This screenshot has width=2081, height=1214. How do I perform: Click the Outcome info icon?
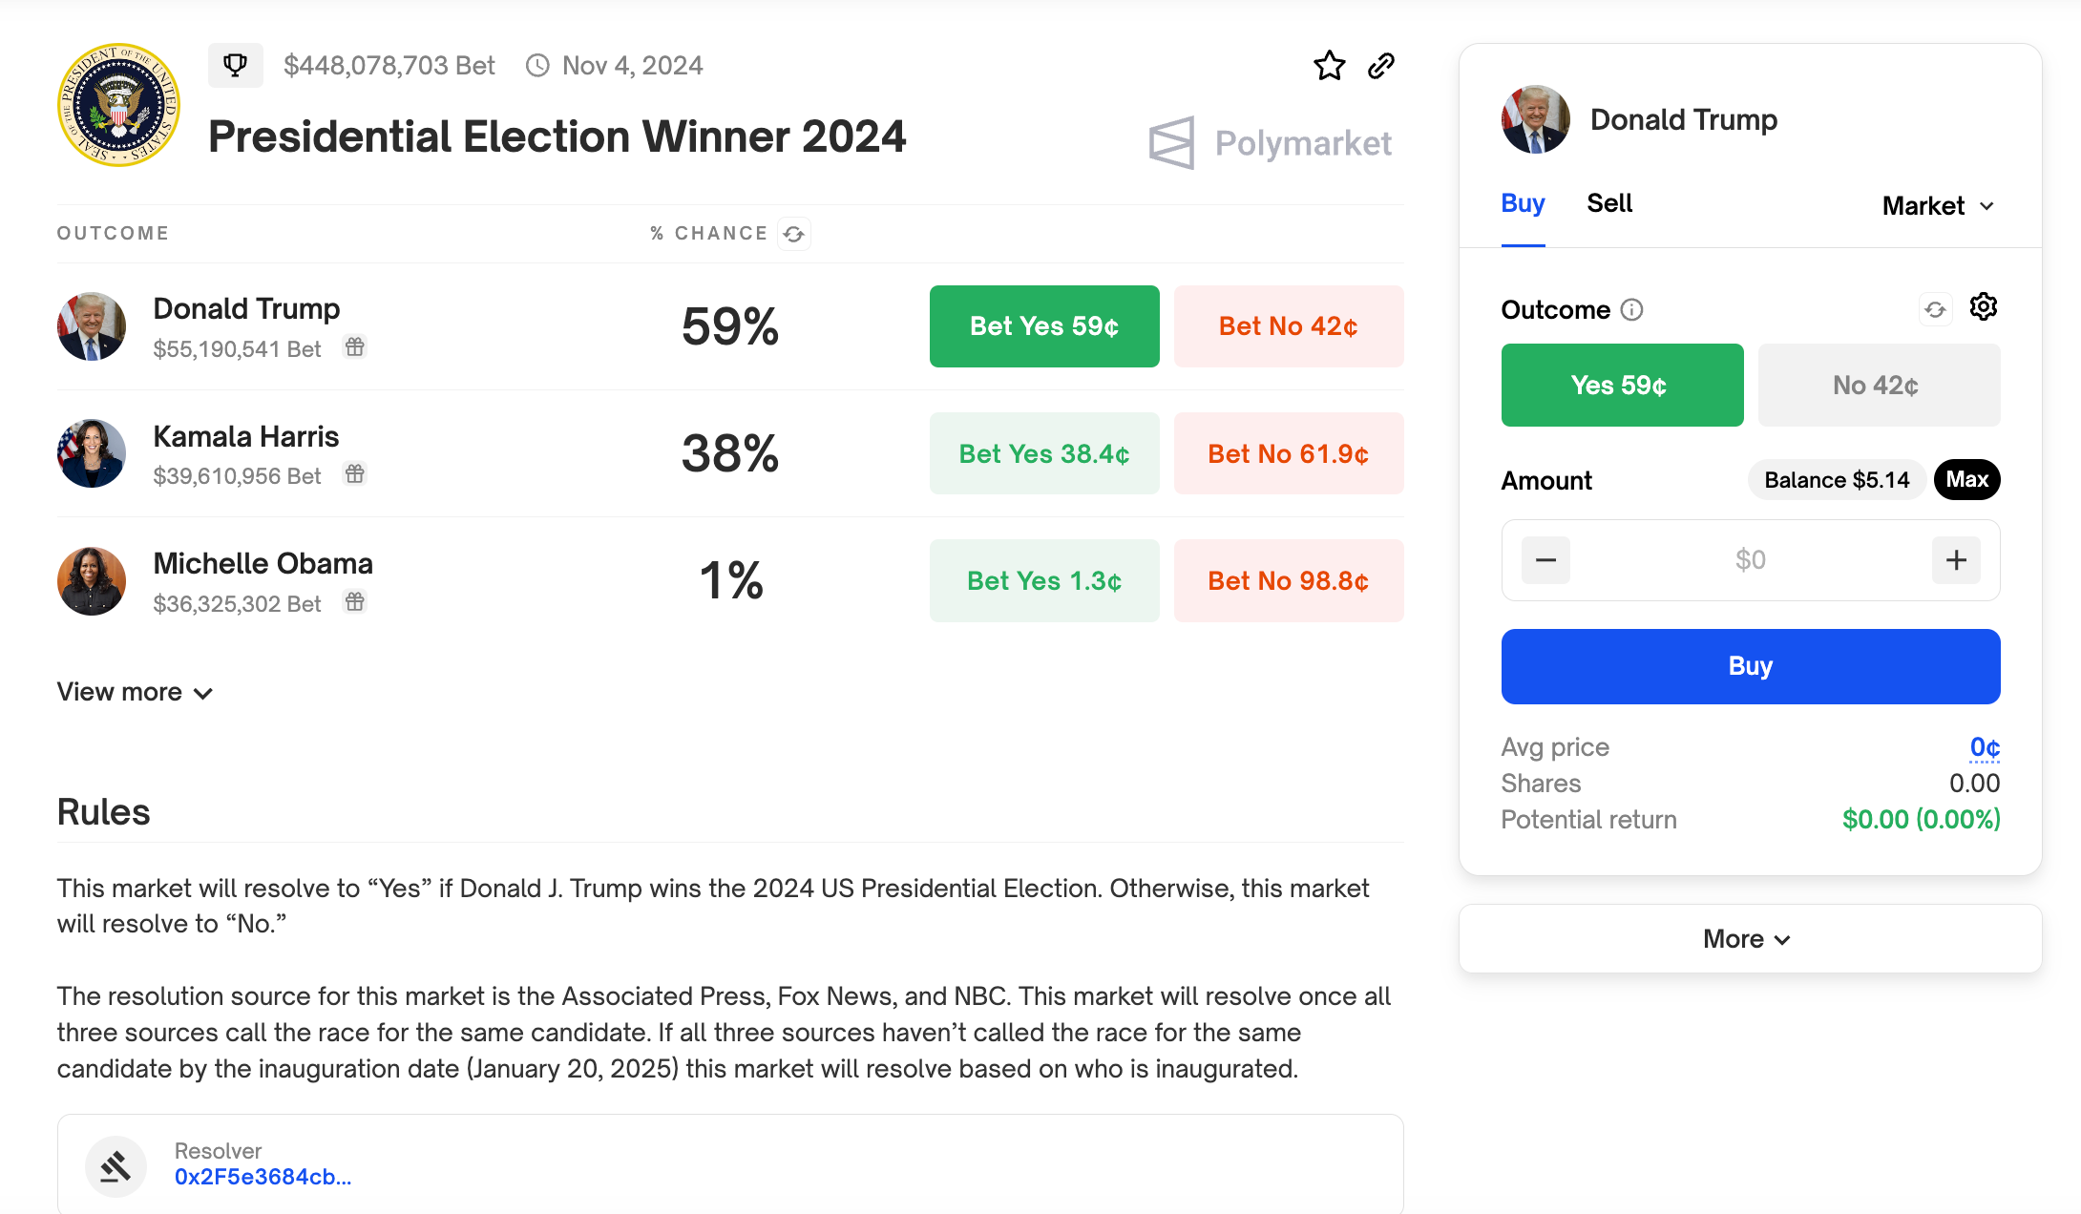1632,309
